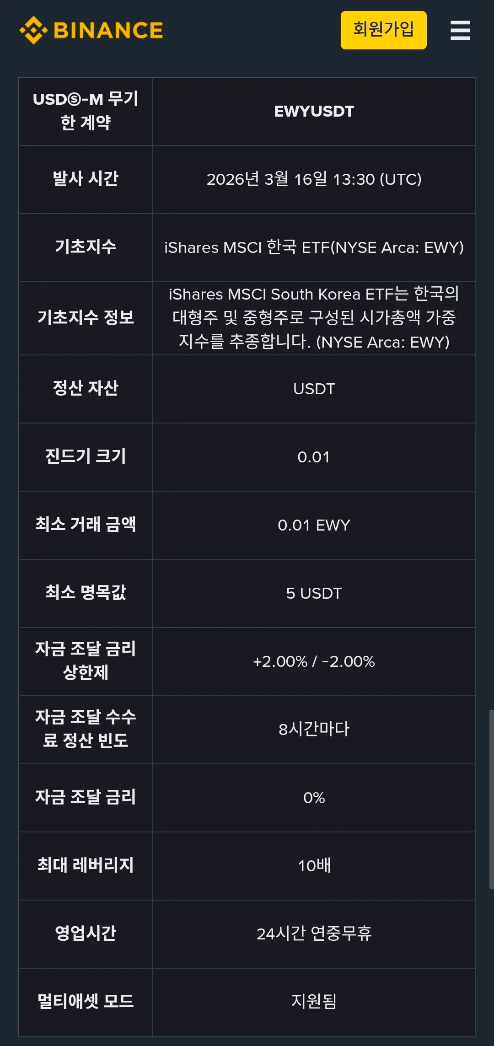The width and height of the screenshot is (494, 1046).
Task: Select the 0.01 EWY minimum trade value
Action: (315, 526)
